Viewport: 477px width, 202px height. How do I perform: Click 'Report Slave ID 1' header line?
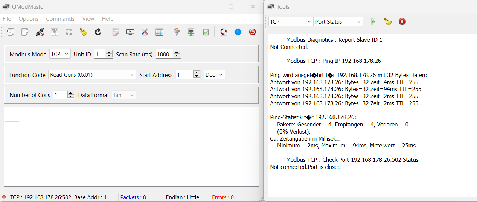[x=334, y=40]
